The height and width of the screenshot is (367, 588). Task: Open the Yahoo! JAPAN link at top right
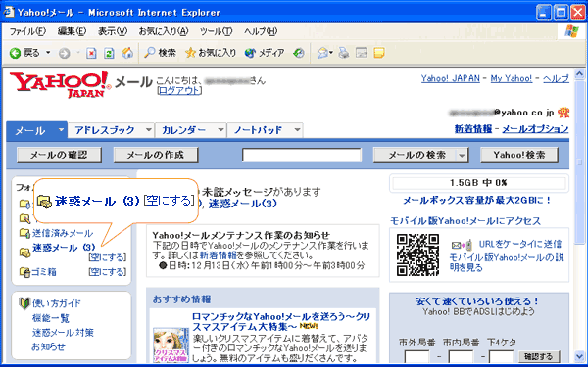click(451, 78)
